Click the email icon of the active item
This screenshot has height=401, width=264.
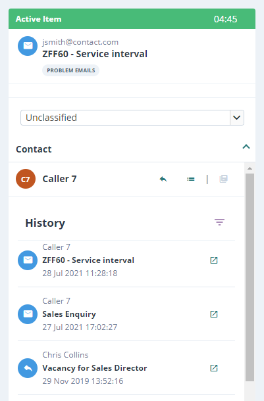28,46
